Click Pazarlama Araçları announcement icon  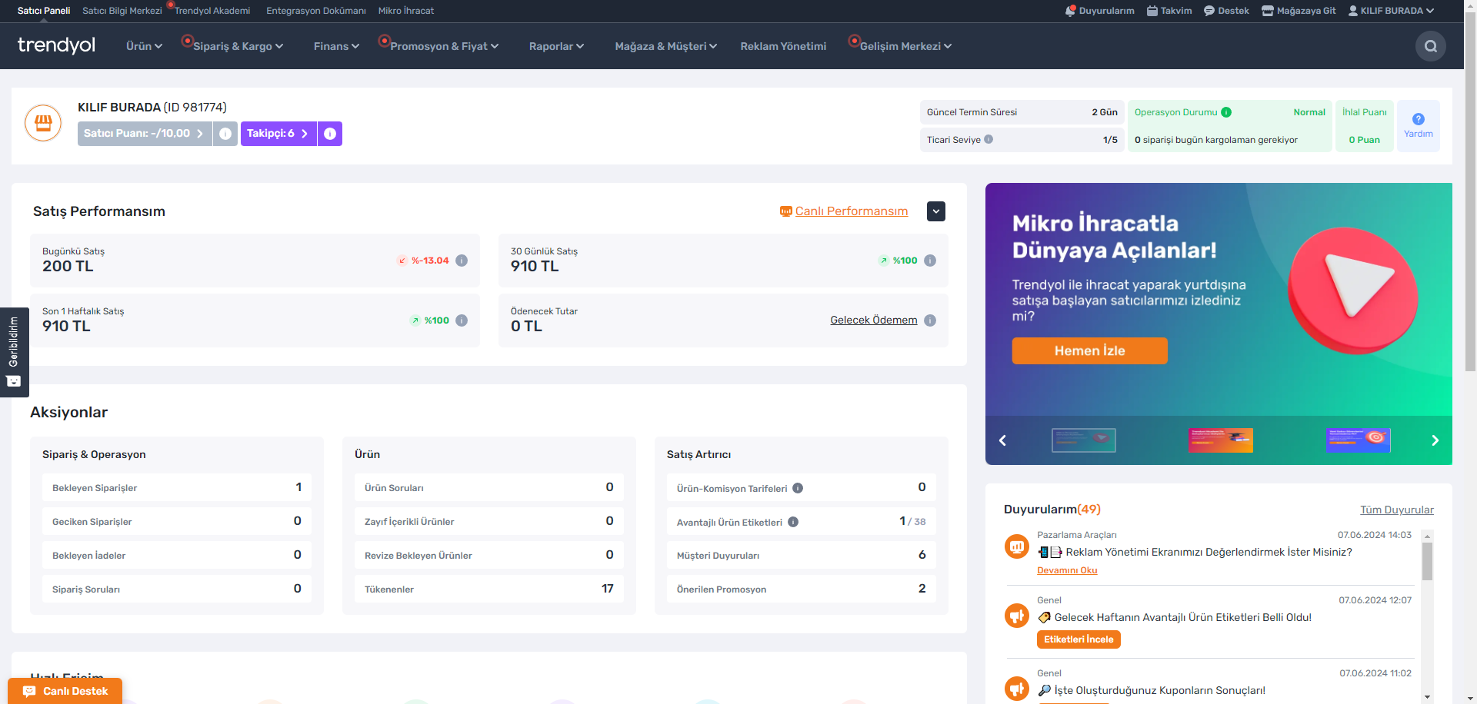[1017, 546]
